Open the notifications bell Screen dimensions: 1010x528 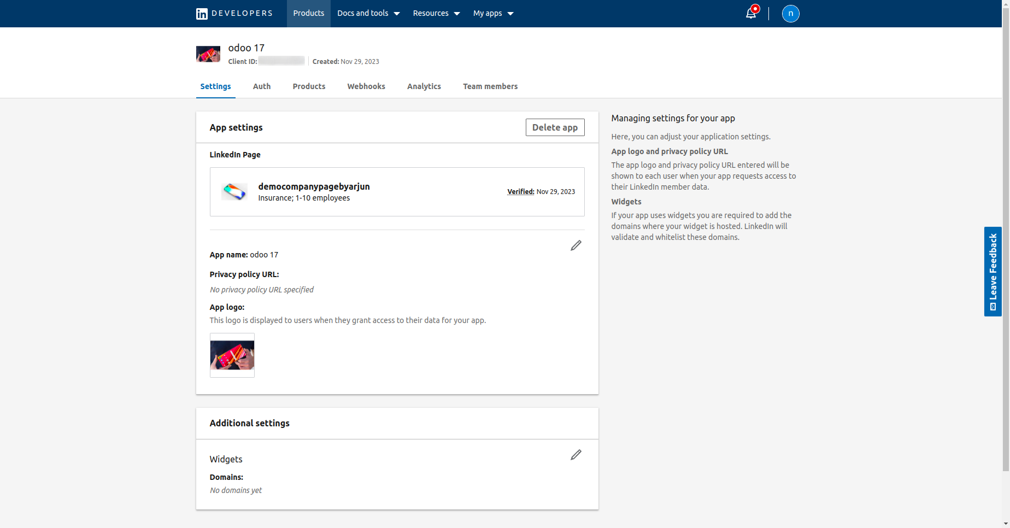click(751, 13)
